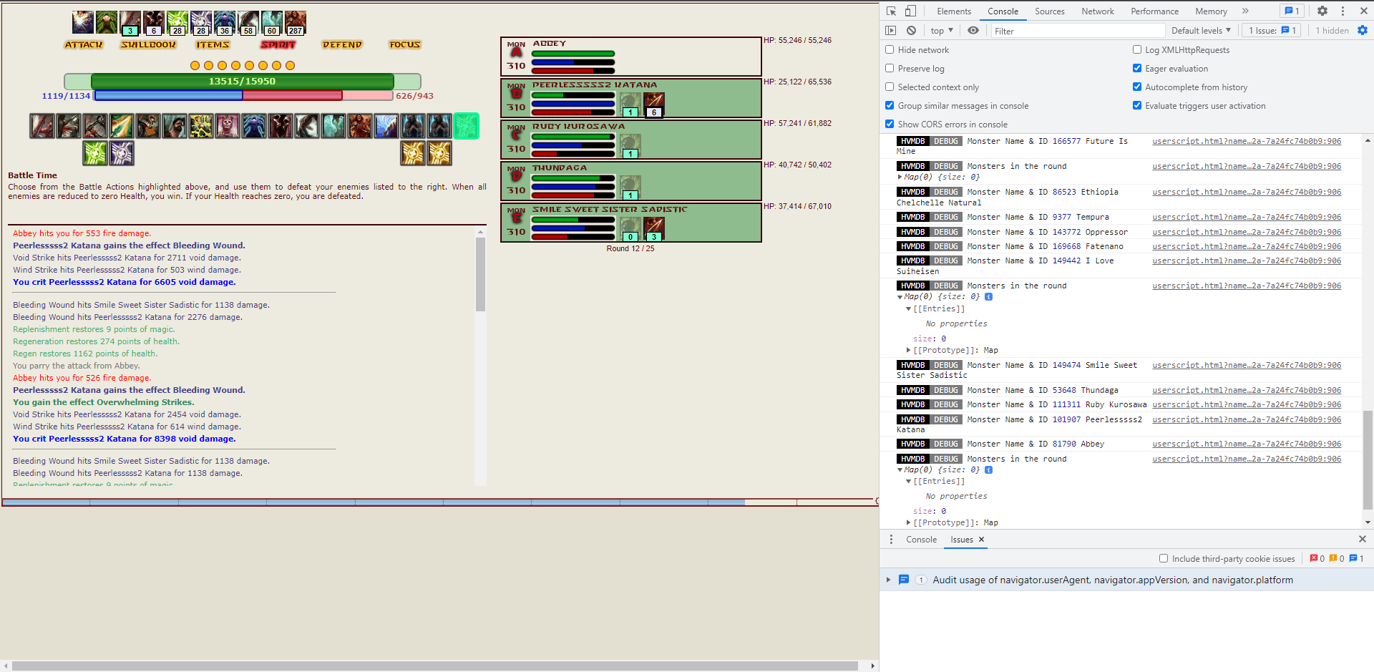The height and width of the screenshot is (672, 1374).
Task: Show more DevTools tabs via the chevron
Action: click(x=1245, y=11)
